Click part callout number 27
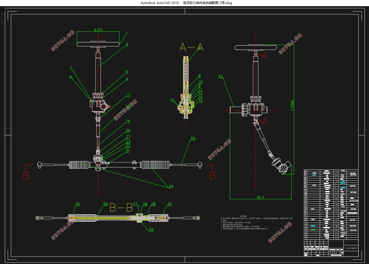The image size is (369, 264). 135,204
